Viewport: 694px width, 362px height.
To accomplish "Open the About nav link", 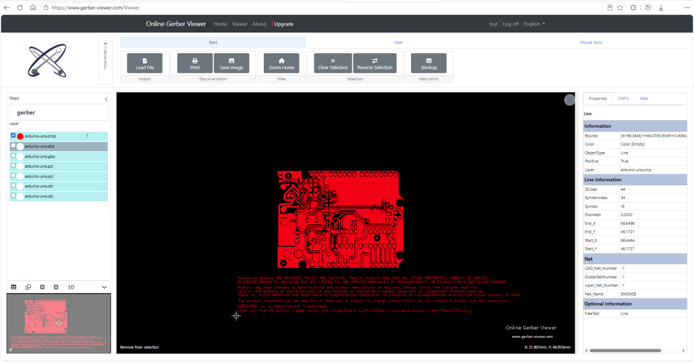I will click(x=259, y=24).
